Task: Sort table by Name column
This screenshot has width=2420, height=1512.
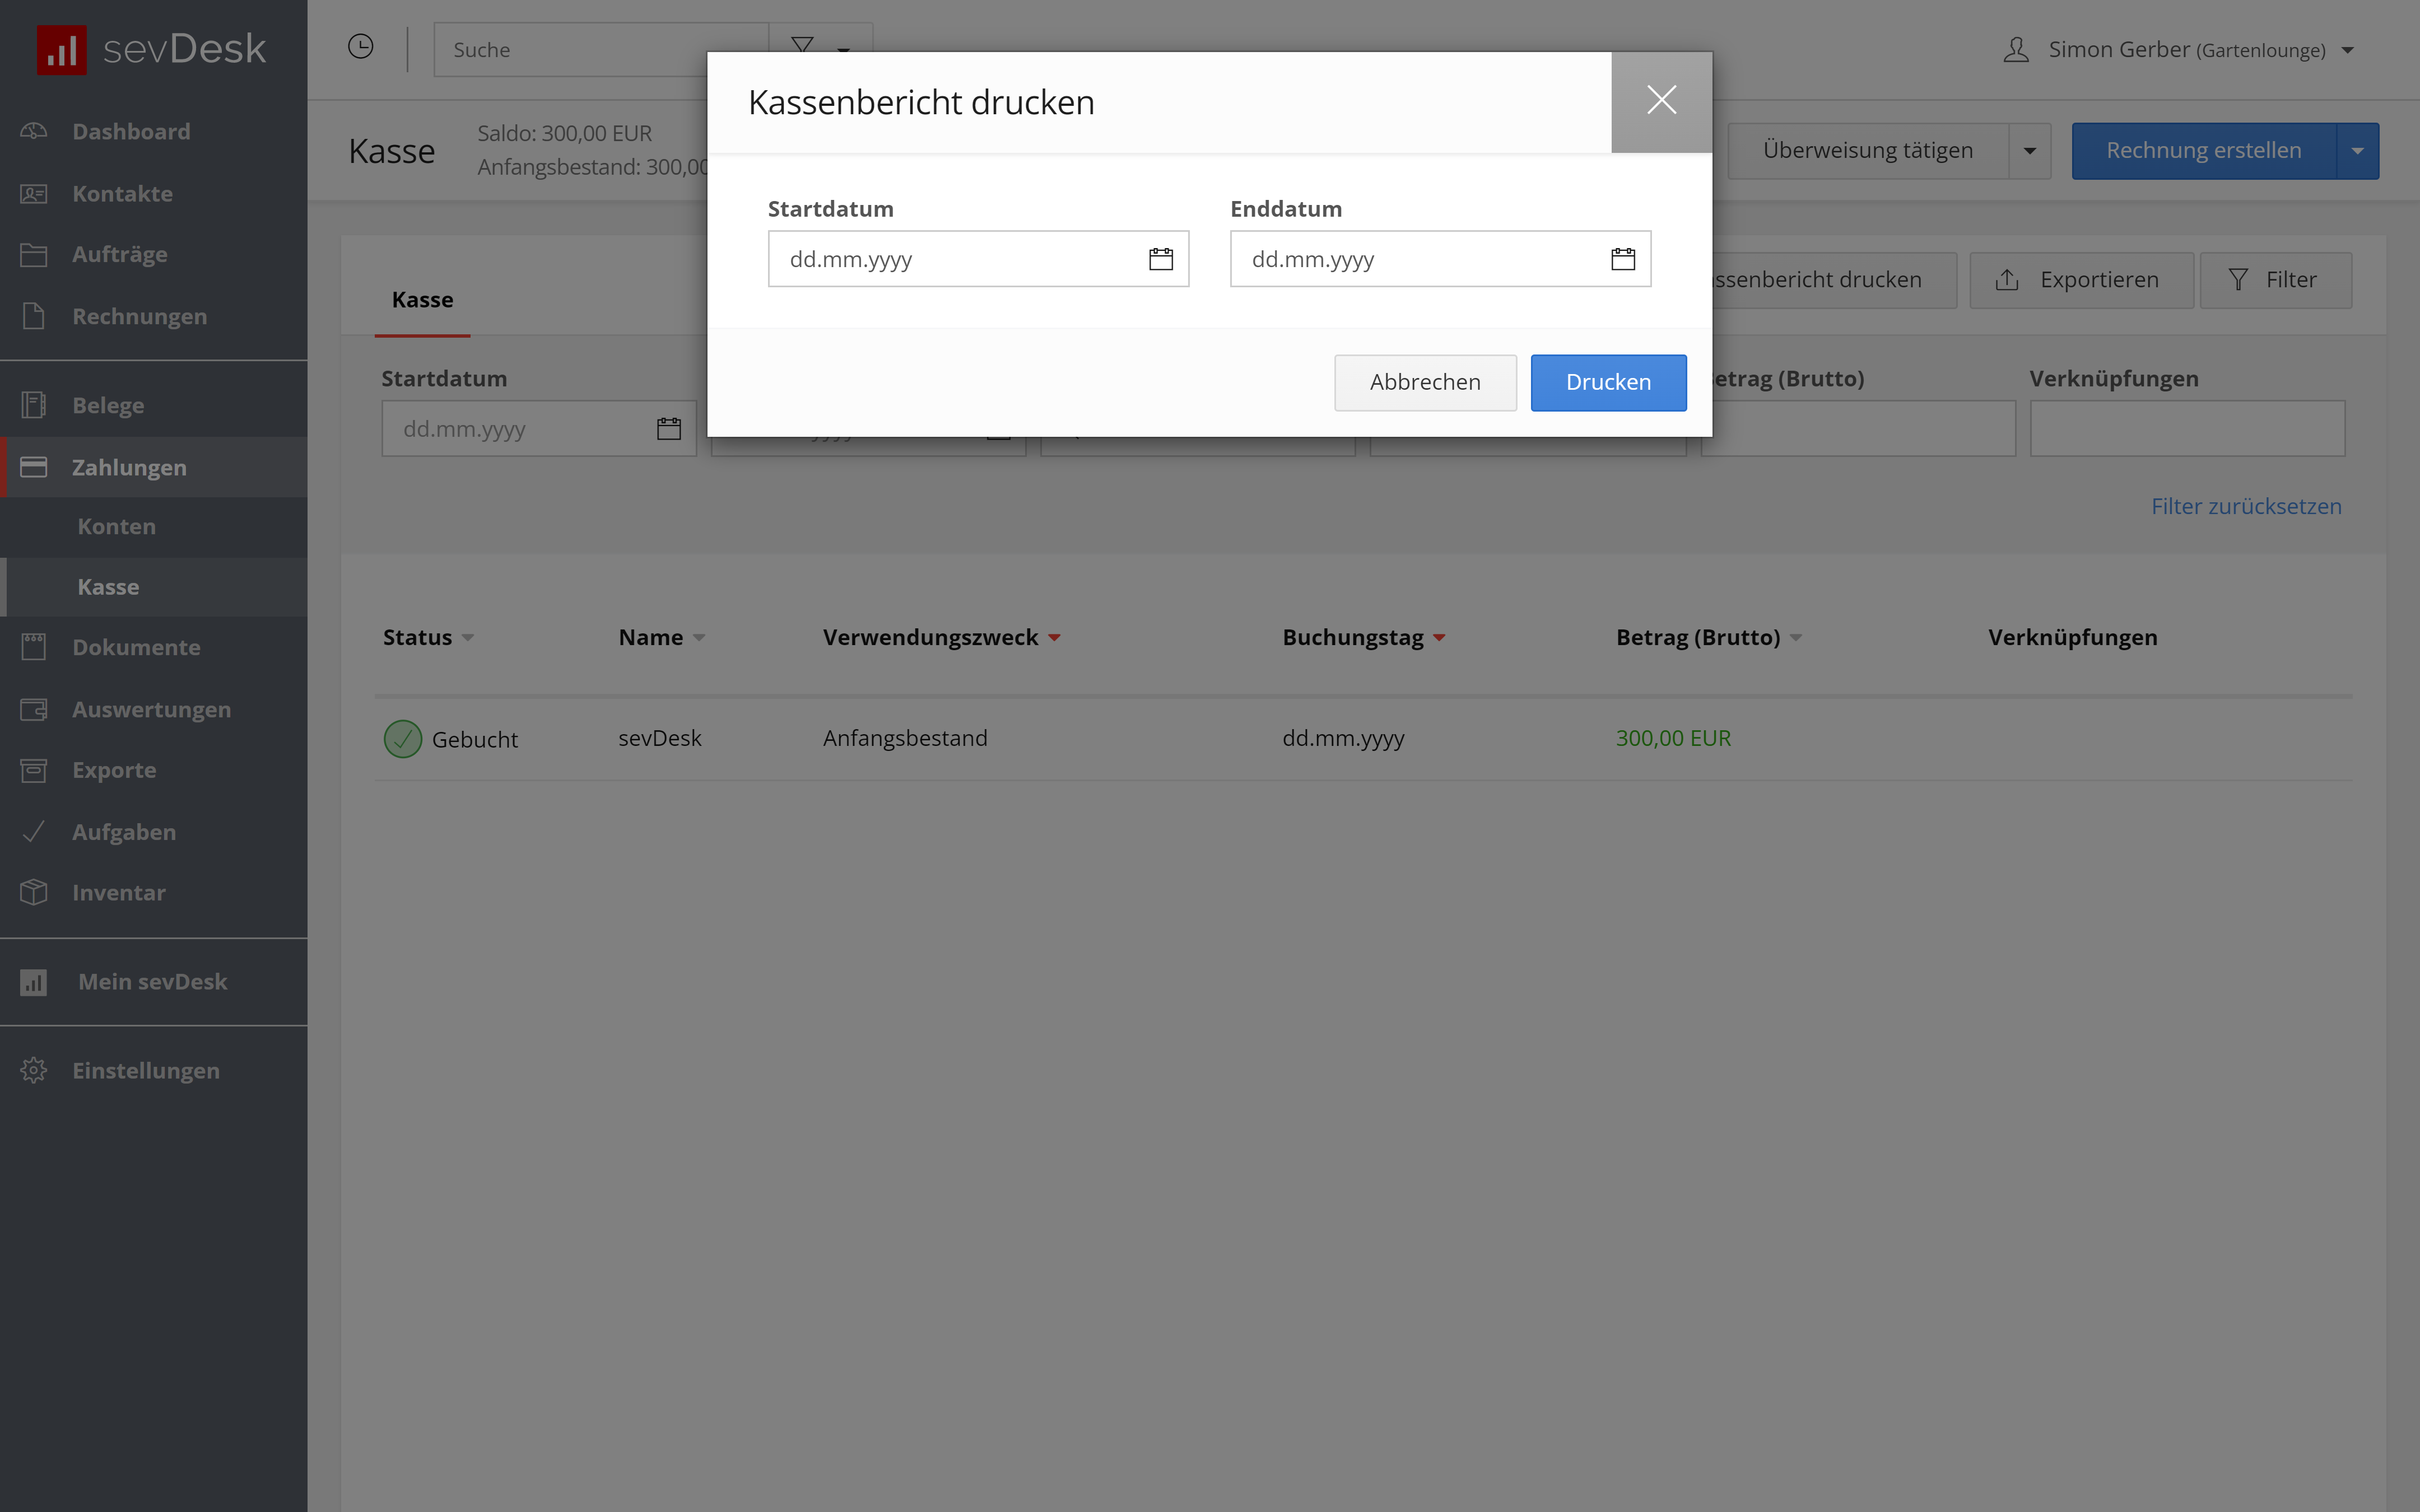Action: [x=662, y=637]
